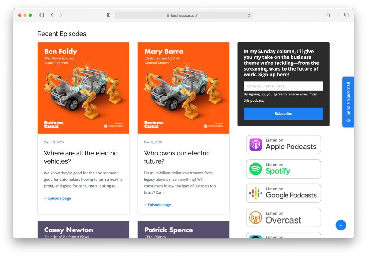Click the microphone icon on voicemail tab
This screenshot has height=256, width=367.
348,120
